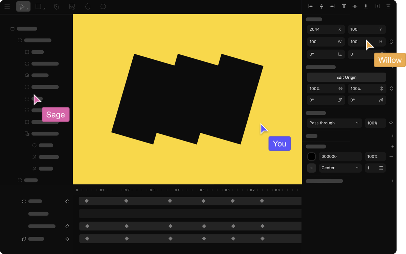406x254 pixels.
Task: Open stroke options with the three-dots button
Action: [311, 168]
